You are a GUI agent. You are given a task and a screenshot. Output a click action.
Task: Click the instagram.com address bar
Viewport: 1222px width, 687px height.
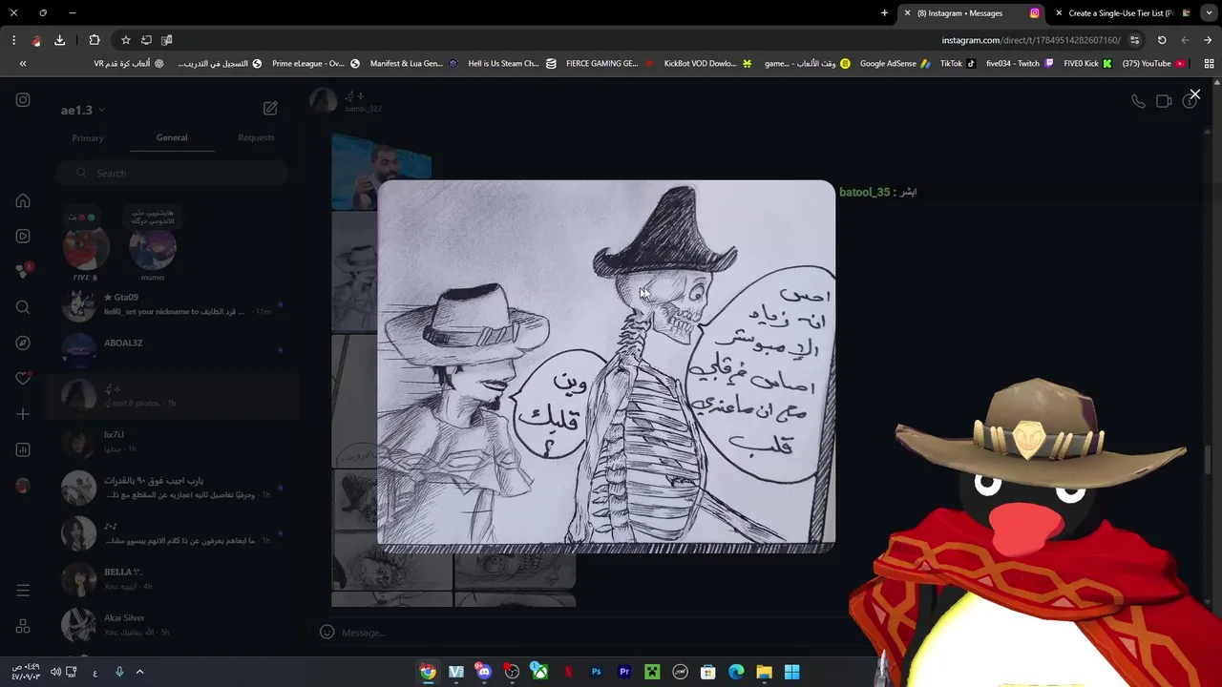1031,40
